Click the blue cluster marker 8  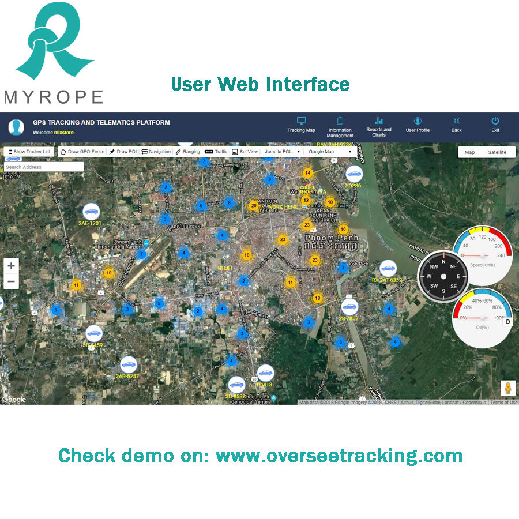tap(229, 202)
